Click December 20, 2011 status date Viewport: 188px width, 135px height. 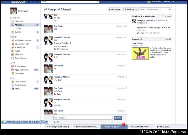click(153, 33)
